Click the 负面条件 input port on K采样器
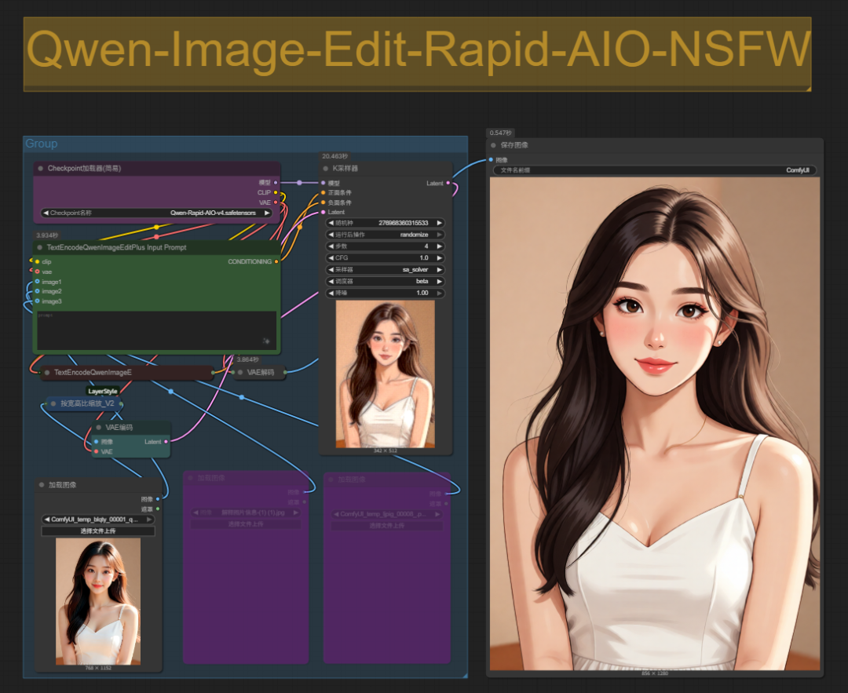848x693 pixels. coord(323,202)
